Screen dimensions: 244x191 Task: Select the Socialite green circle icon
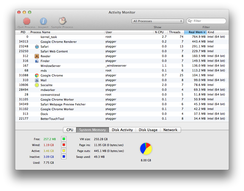point(37,85)
